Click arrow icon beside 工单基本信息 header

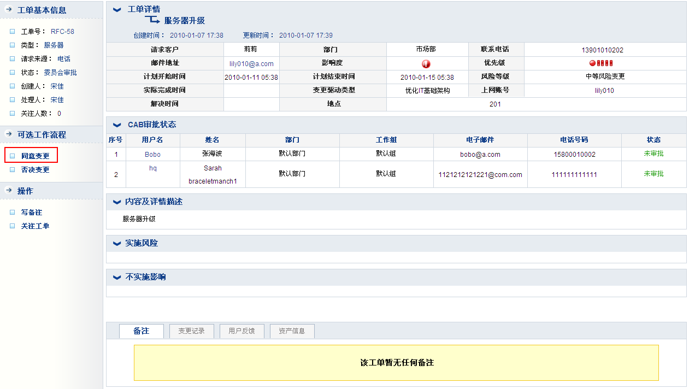[x=8, y=10]
